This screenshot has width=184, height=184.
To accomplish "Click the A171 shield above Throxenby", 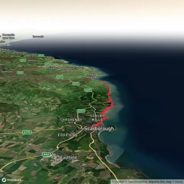I will click(x=81, y=111).
